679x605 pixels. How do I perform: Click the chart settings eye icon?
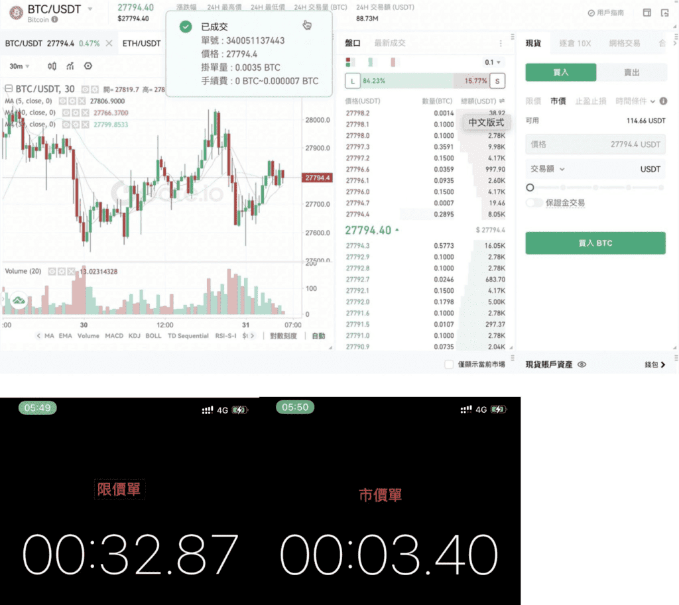(x=88, y=66)
